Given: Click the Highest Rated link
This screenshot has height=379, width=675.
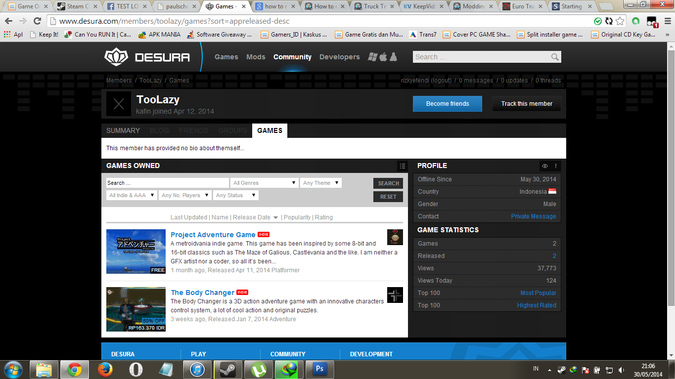Looking at the screenshot, I should click(x=537, y=305).
